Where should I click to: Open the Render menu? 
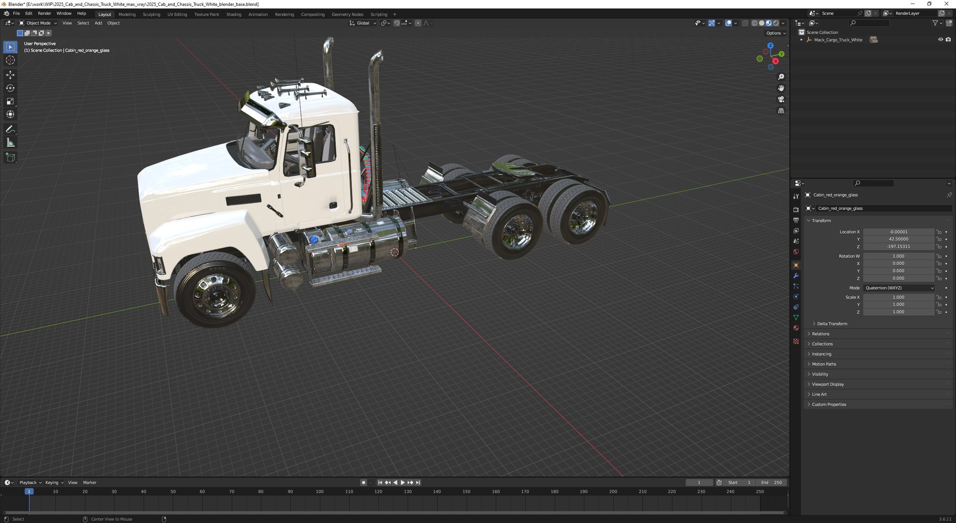[x=44, y=13]
